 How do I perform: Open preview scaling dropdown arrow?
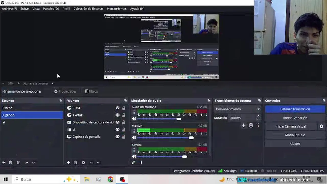53,83
